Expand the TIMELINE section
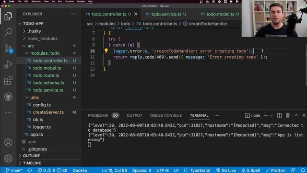Image resolution: width=307 pixels, height=173 pixels. 32,163
